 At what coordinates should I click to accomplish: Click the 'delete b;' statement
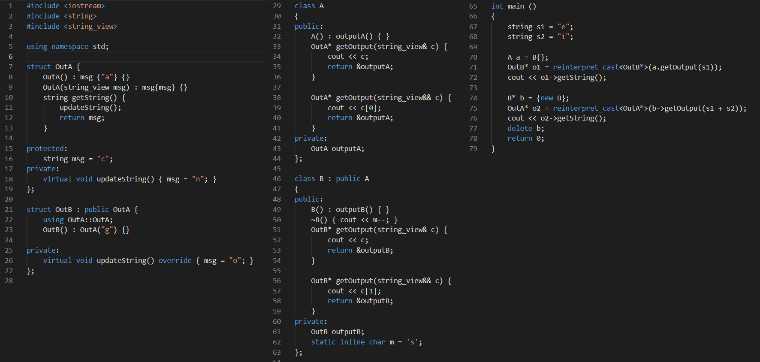coord(525,129)
